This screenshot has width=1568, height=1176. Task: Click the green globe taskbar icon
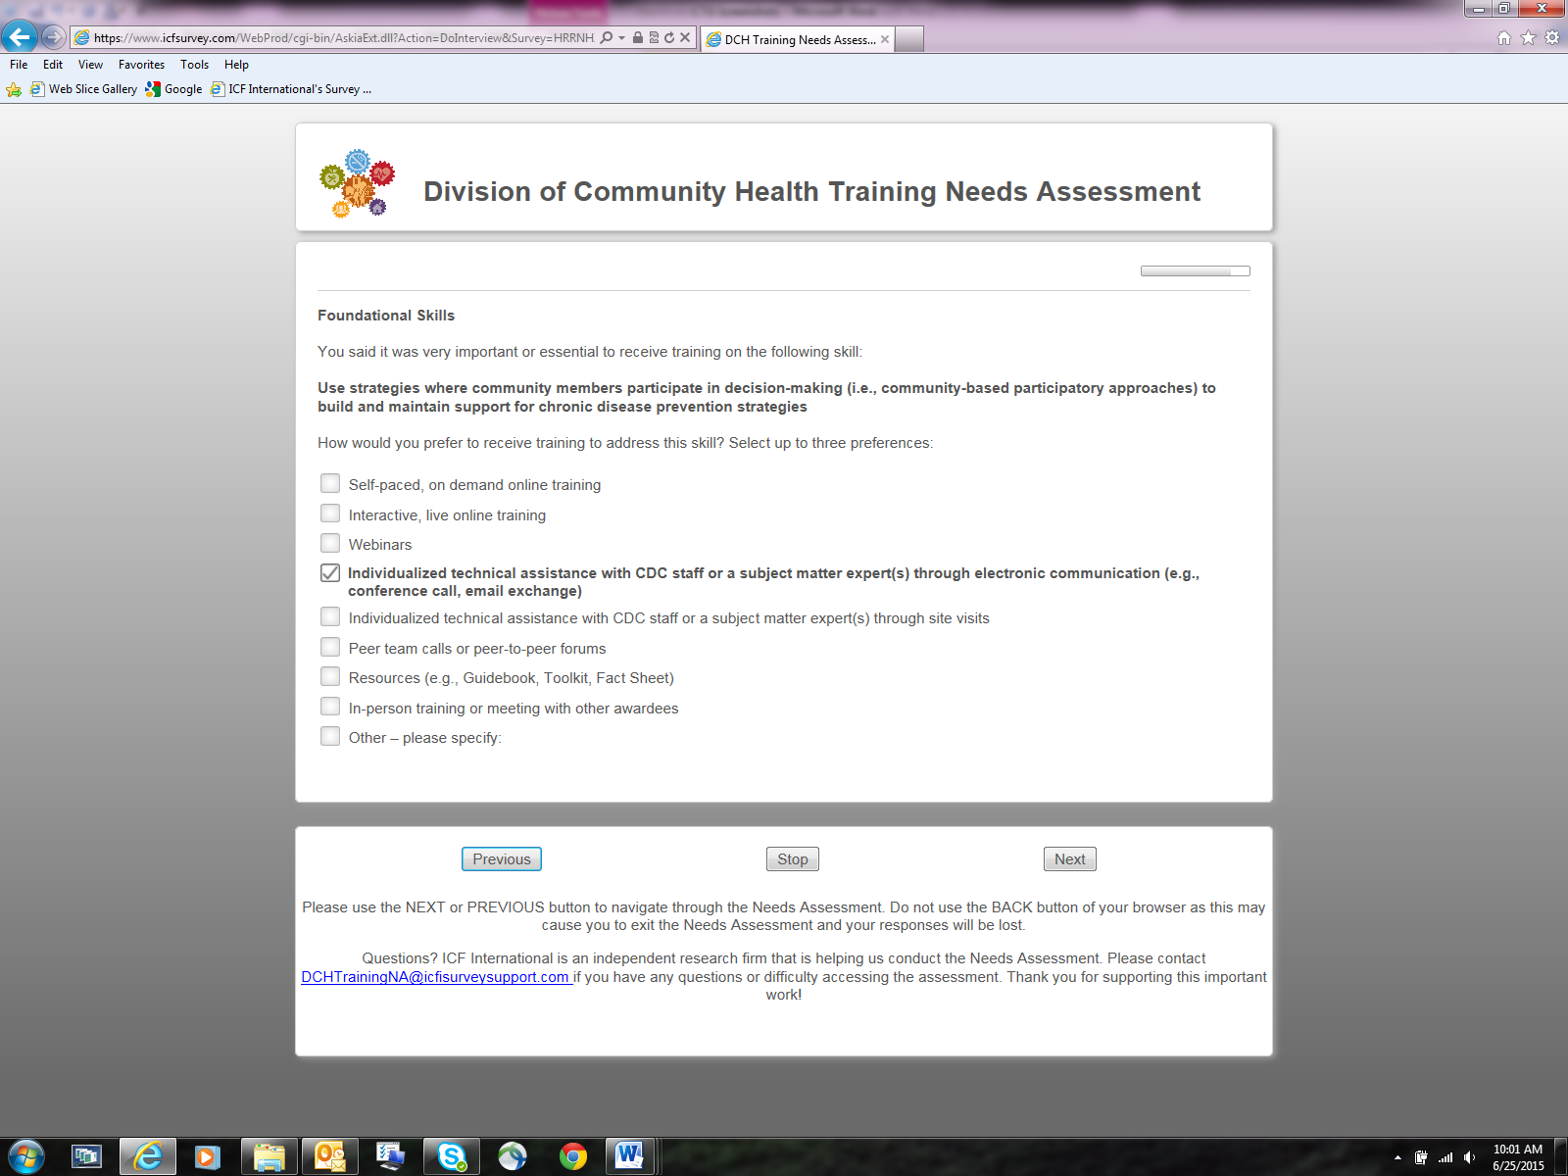tap(513, 1156)
